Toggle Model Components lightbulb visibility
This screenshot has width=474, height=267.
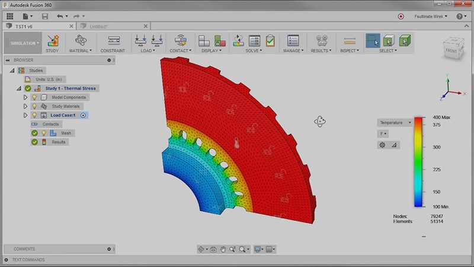click(x=34, y=97)
